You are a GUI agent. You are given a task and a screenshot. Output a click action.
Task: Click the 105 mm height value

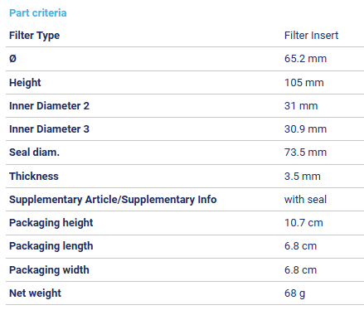tap(304, 83)
